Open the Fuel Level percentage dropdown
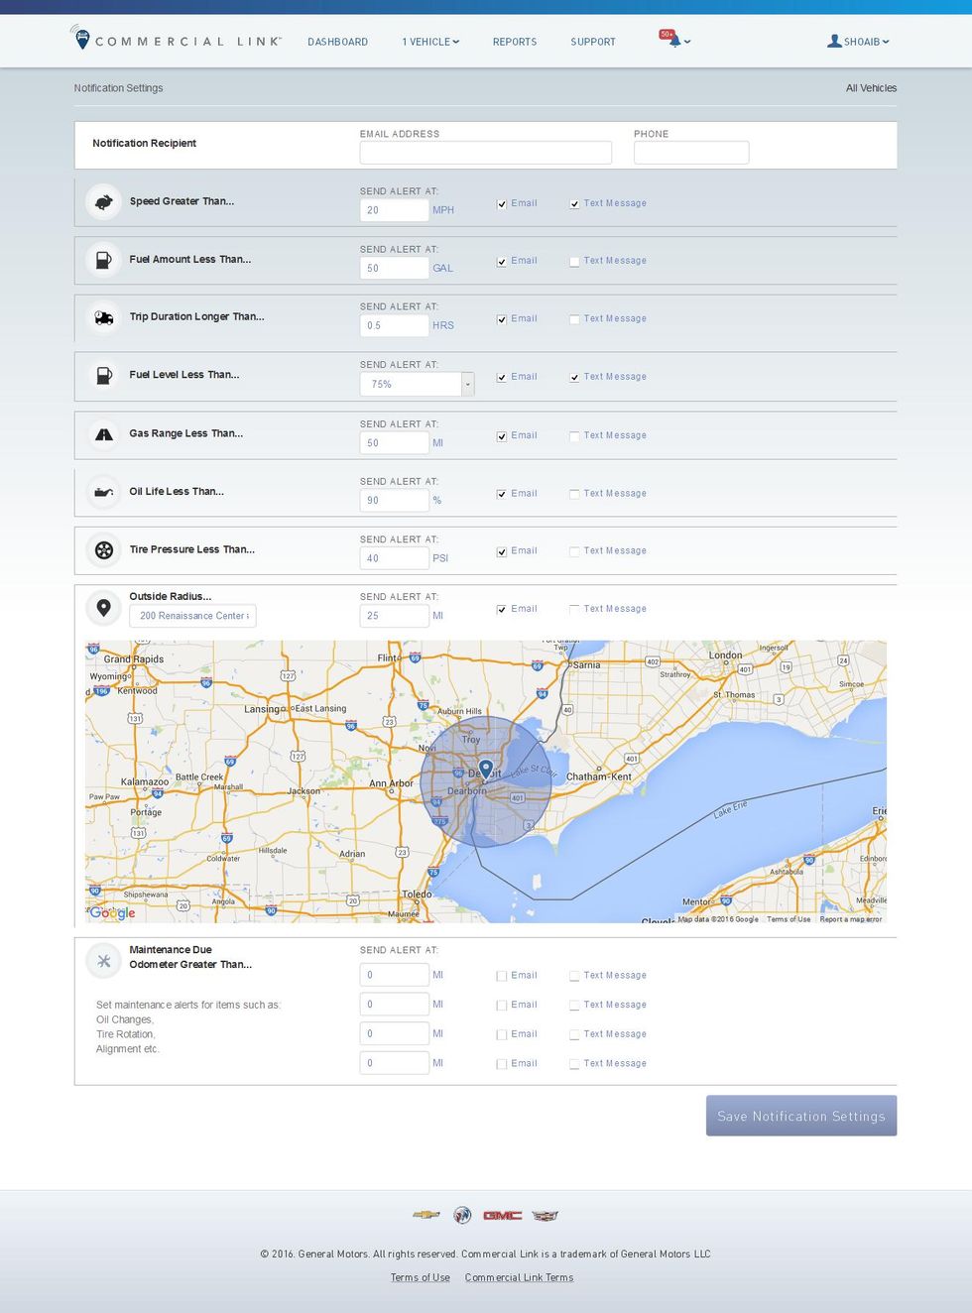 (x=467, y=384)
